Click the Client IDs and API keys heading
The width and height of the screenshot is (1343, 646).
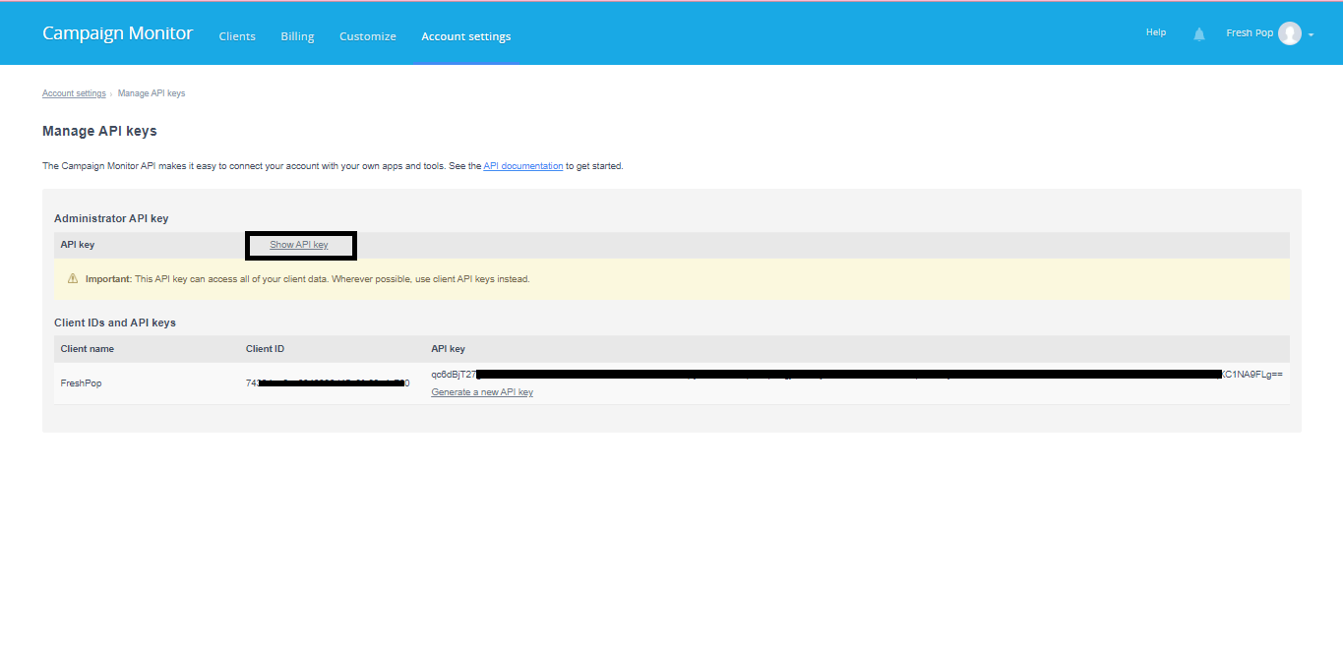pyautogui.click(x=115, y=323)
